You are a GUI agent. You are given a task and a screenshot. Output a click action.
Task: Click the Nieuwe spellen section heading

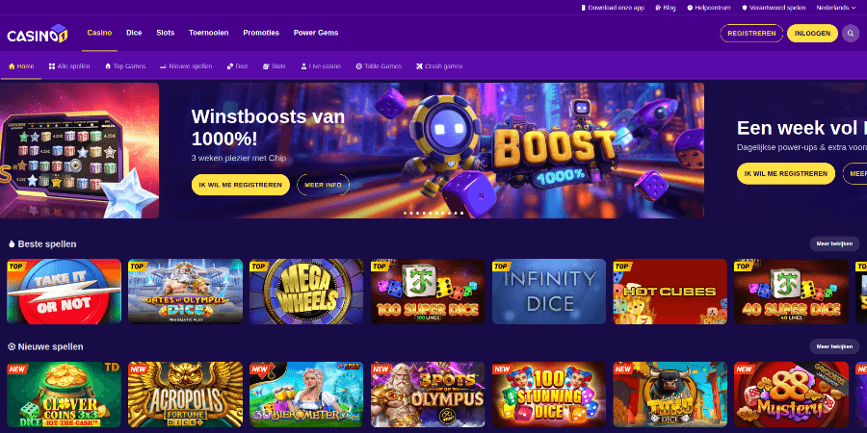[x=50, y=346]
